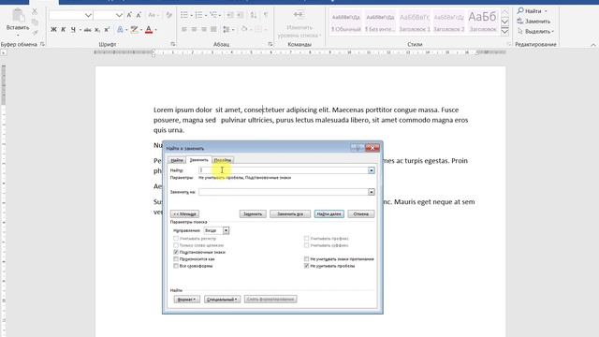Apply the Заголовок 2 style
The width and height of the screenshot is (599, 337).
tap(449, 22)
